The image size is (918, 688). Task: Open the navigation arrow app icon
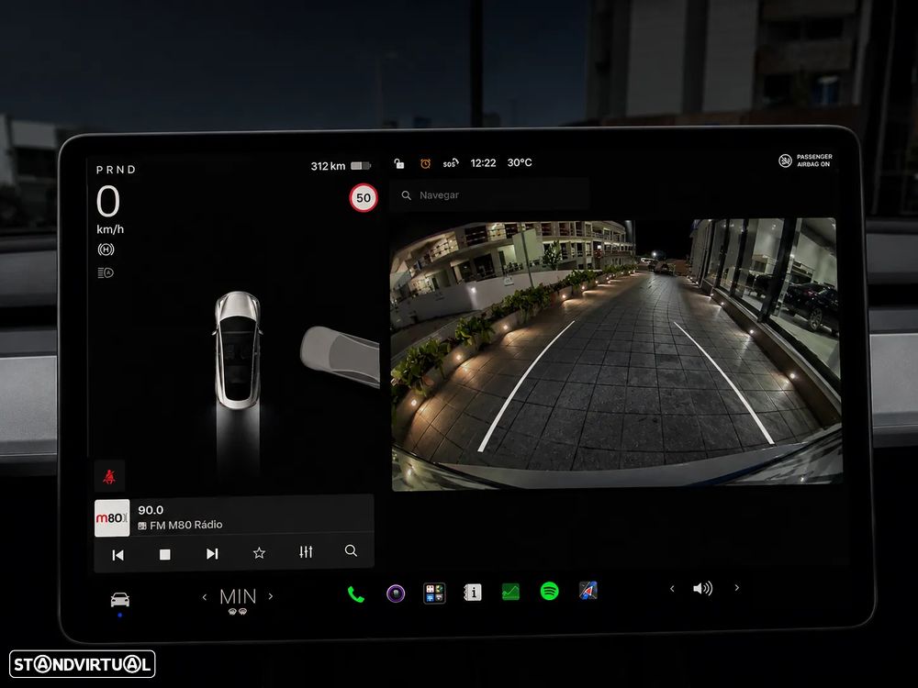pos(588,591)
